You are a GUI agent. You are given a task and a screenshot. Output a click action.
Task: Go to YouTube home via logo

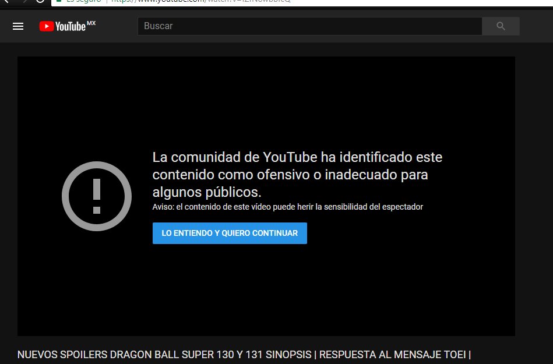68,26
